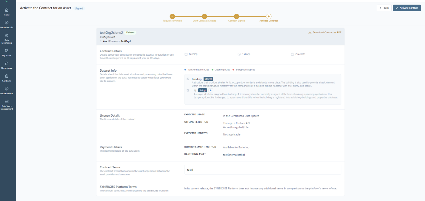Viewport: 425px width, 201px height.
Task: Click the Data Check-in sidebar icon
Action: (7, 23)
